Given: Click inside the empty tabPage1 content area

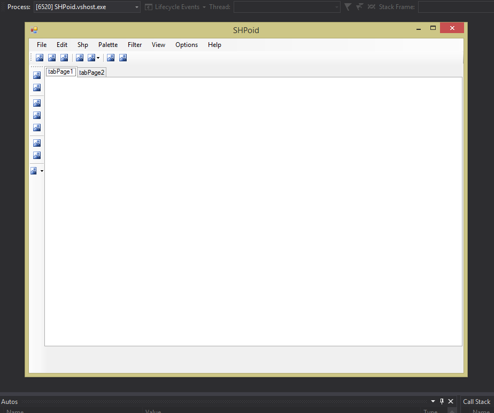Looking at the screenshot, I should pos(253,211).
